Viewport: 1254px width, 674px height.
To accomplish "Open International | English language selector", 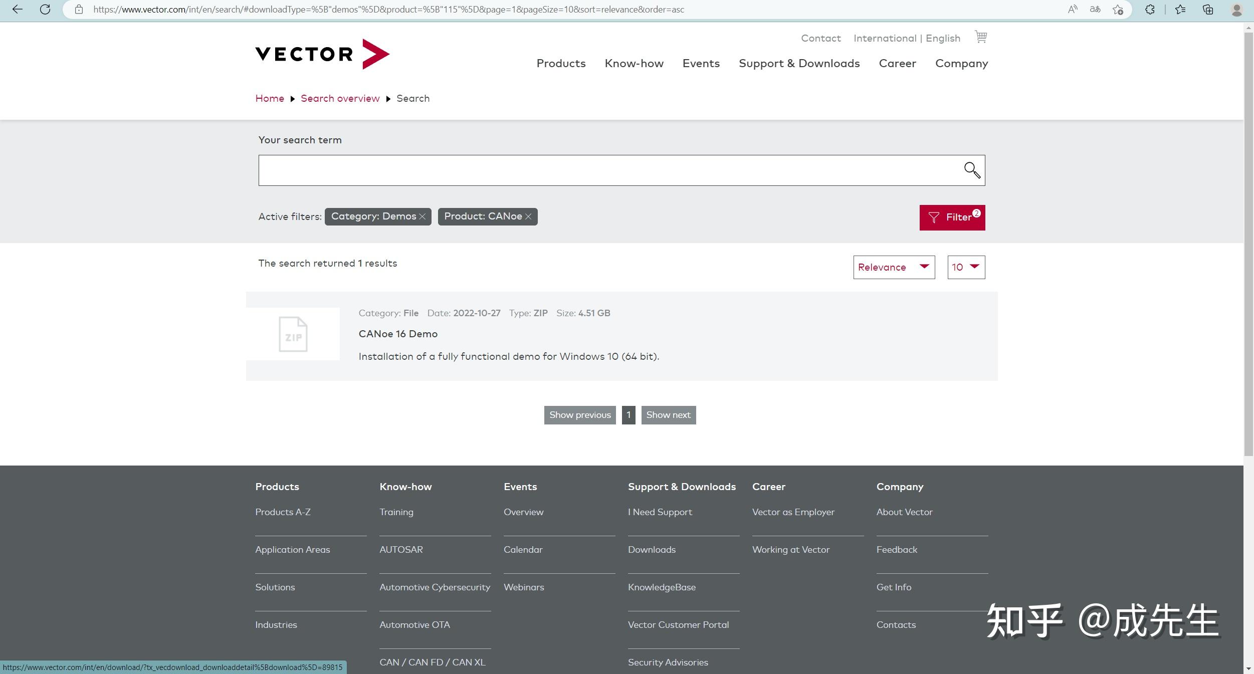I will [x=906, y=39].
